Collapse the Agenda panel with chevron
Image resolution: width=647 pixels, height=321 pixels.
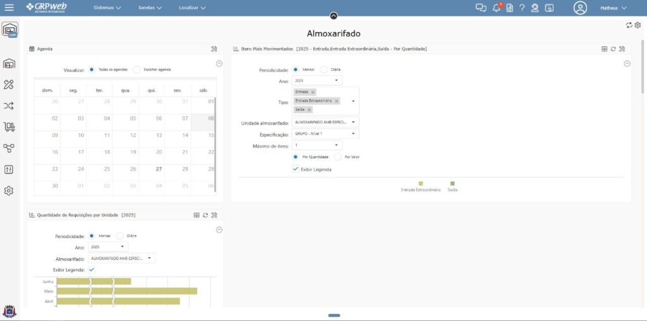pyautogui.click(x=219, y=63)
